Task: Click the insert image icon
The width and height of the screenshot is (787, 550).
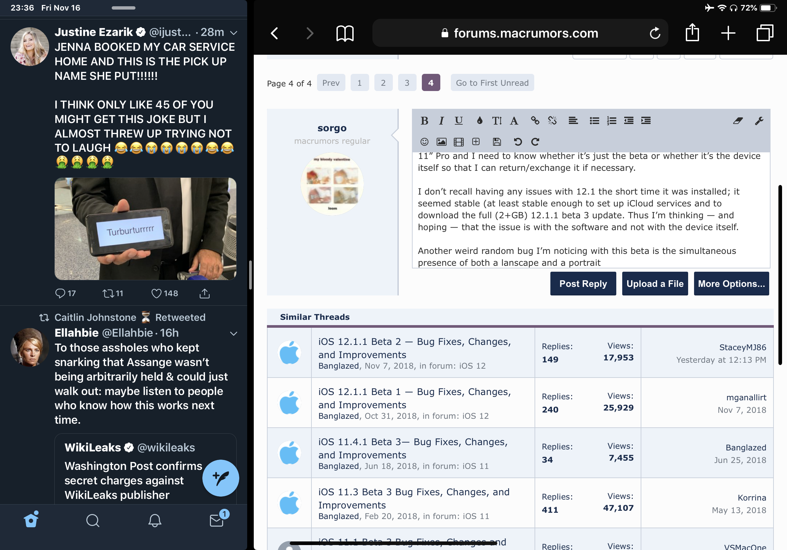Action: click(441, 142)
